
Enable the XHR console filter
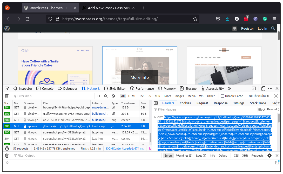coord(245,156)
